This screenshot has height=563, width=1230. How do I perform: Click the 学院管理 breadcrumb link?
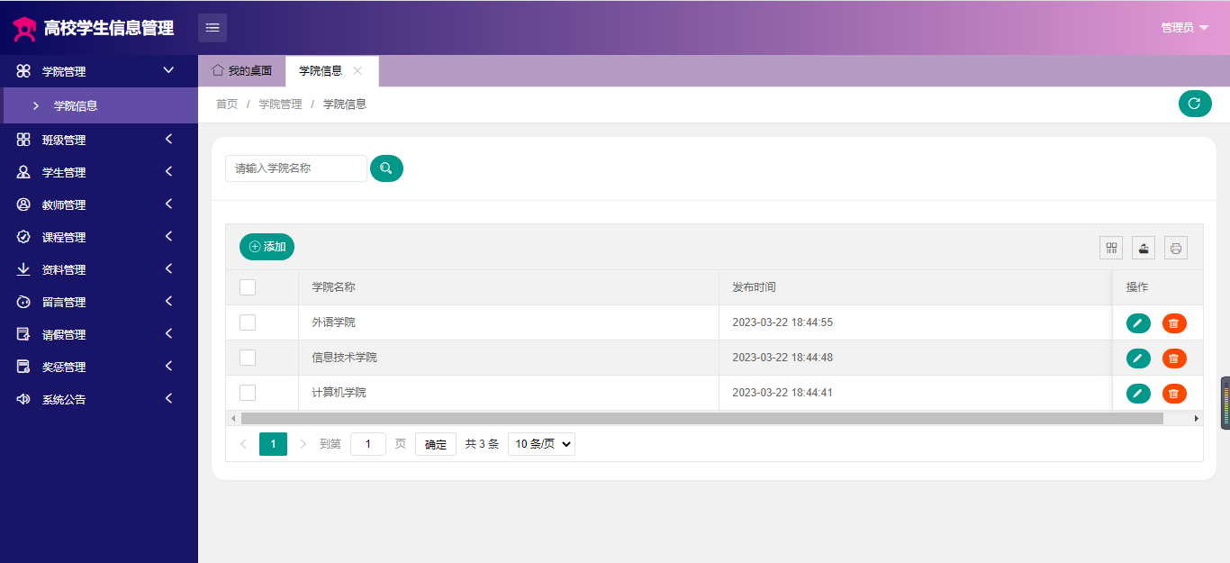(281, 104)
